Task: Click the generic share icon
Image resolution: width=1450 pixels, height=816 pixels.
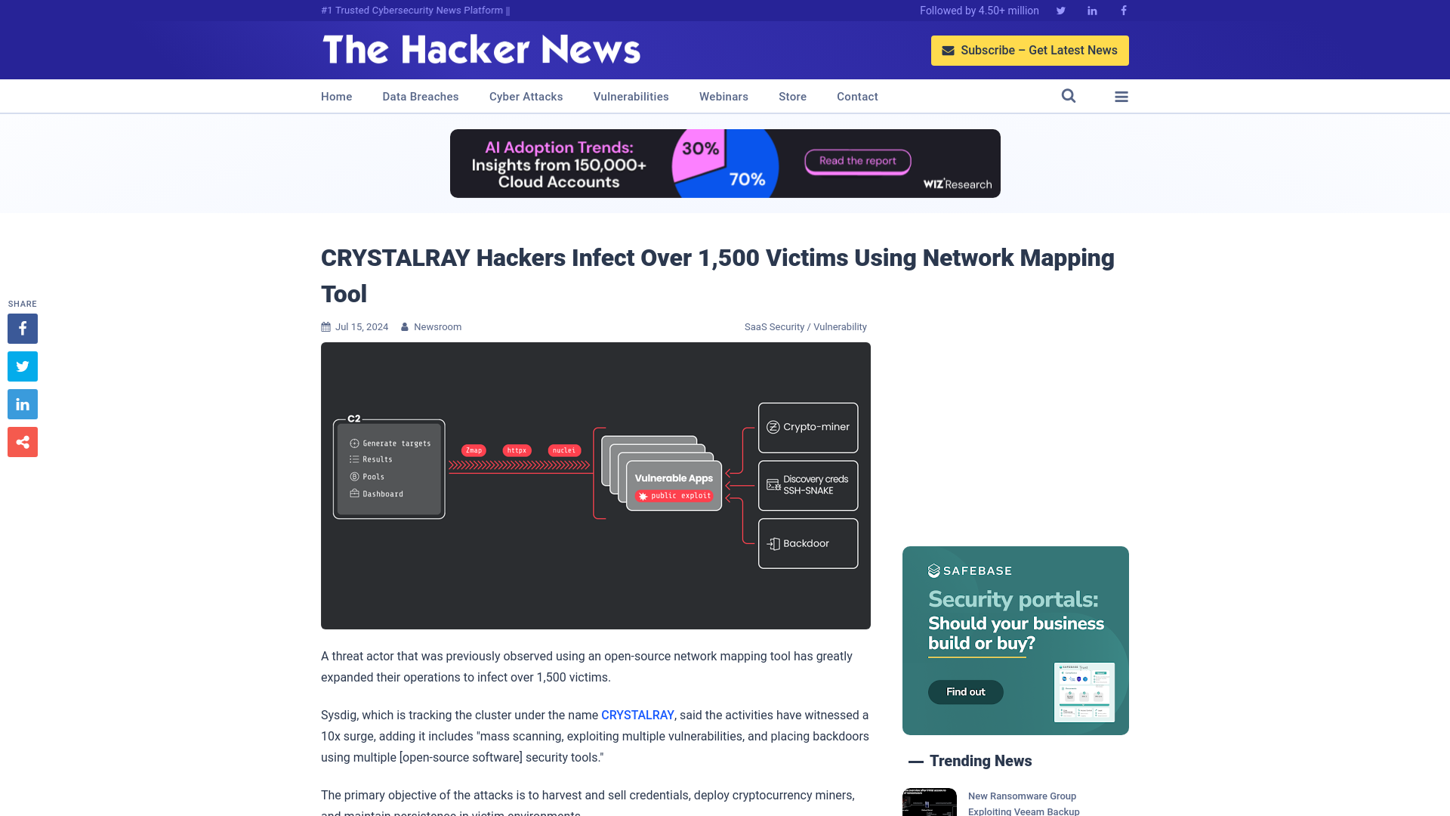Action: coord(22,441)
